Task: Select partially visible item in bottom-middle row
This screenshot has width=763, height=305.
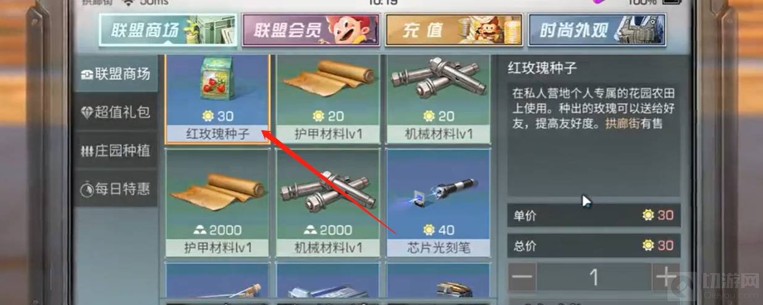Action: (327, 284)
